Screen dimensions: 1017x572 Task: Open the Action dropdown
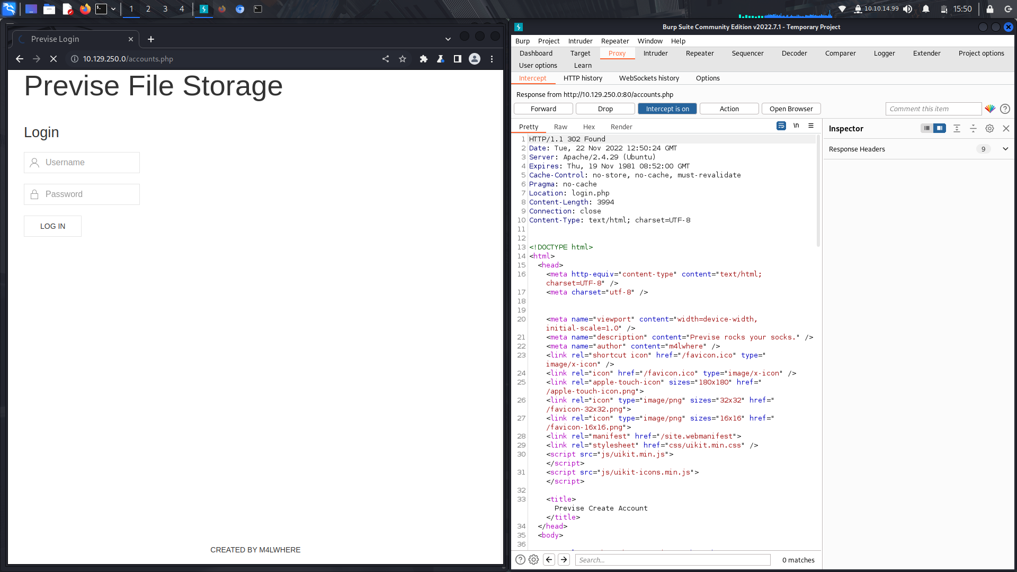coord(729,108)
